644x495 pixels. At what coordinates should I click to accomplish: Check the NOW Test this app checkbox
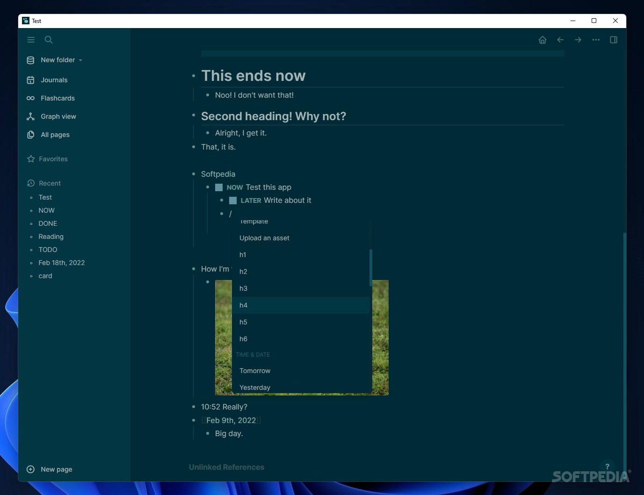(x=219, y=187)
